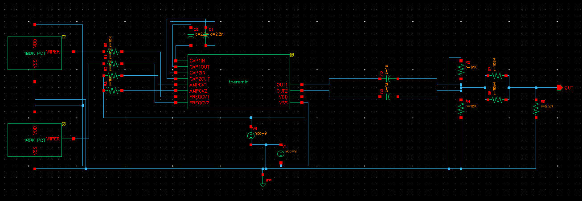Click WIPER label on upper pot I2
The height and width of the screenshot is (201, 582).
coord(53,52)
